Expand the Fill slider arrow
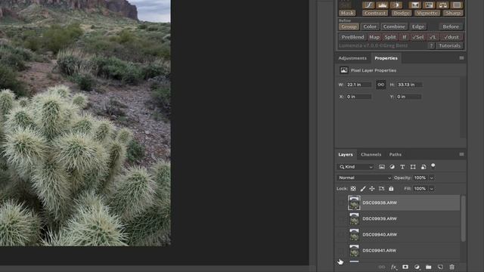484x272 pixels. click(x=432, y=189)
